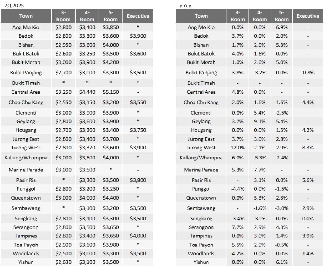Click Queenstown 5-Room price $4,400

(111, 198)
